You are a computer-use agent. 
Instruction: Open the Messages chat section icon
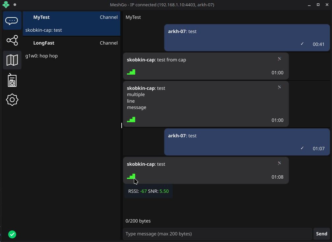pyautogui.click(x=12, y=20)
